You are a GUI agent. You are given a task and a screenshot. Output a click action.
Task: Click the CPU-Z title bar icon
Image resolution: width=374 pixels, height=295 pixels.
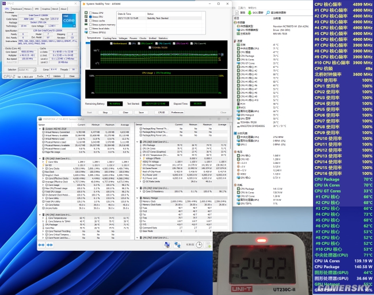tap(4, 3)
